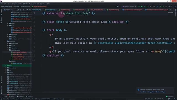
Task: Click the undo/rollback arrow icon
Action: [169, 7]
